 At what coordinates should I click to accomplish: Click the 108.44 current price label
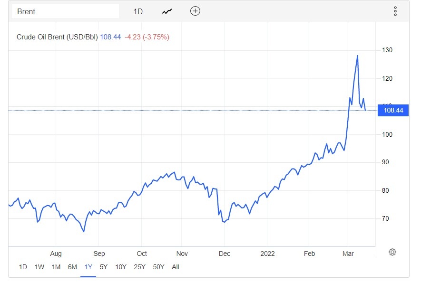tap(393, 111)
